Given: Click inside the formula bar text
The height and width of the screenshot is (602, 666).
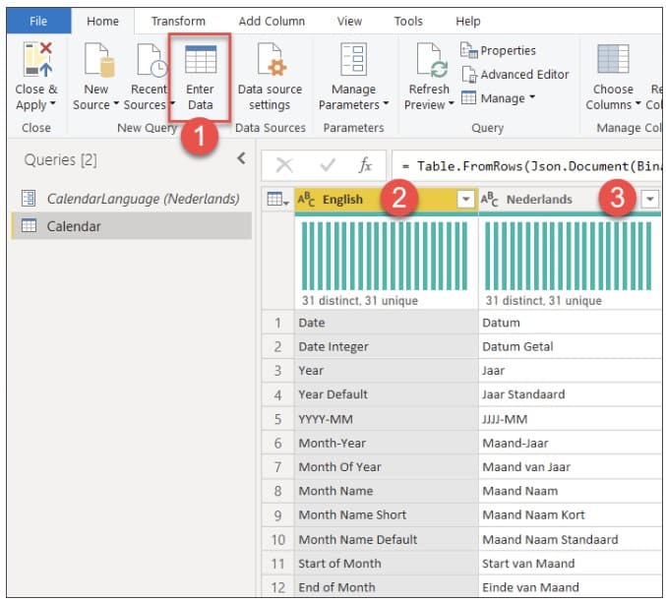Looking at the screenshot, I should tap(526, 165).
